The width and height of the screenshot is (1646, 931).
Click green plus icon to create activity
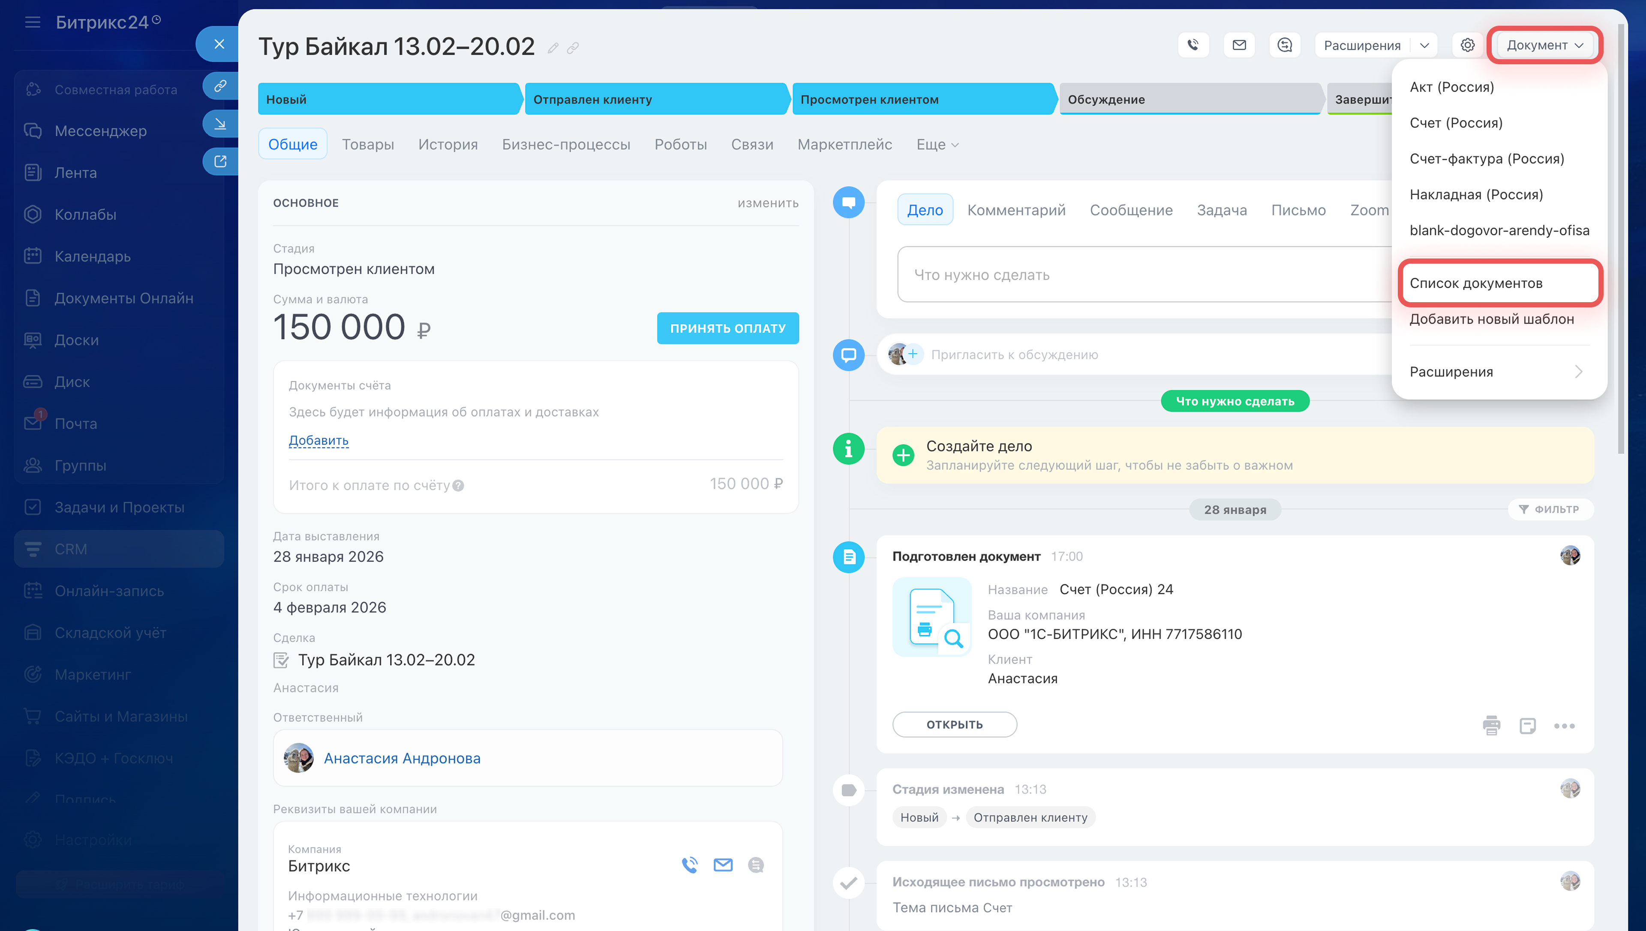click(x=903, y=455)
